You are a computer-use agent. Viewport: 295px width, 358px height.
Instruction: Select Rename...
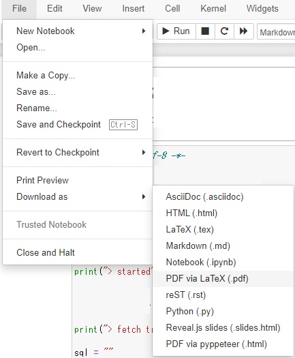pos(78,108)
